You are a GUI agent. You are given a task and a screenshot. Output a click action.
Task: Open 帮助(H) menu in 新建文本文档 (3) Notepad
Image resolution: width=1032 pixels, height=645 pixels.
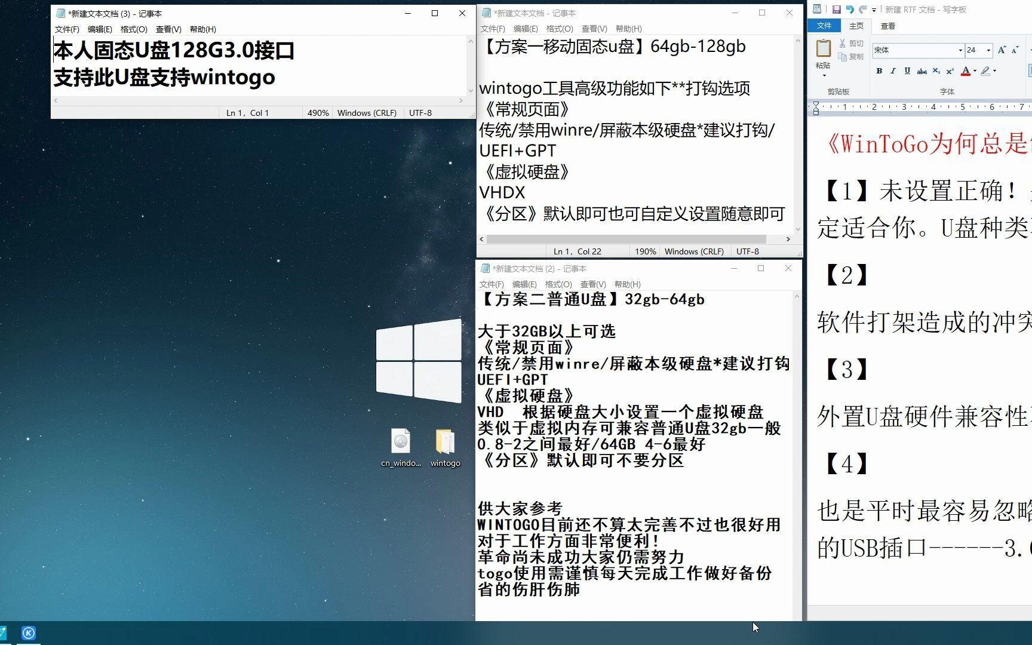point(203,29)
